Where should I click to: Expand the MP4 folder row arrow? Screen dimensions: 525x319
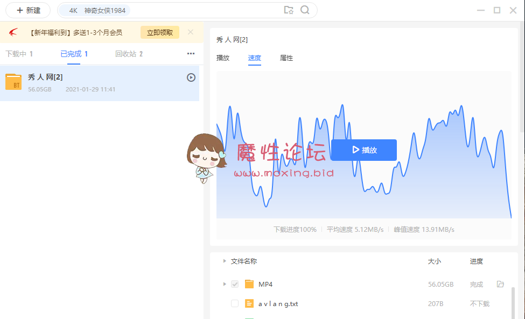[225, 284]
